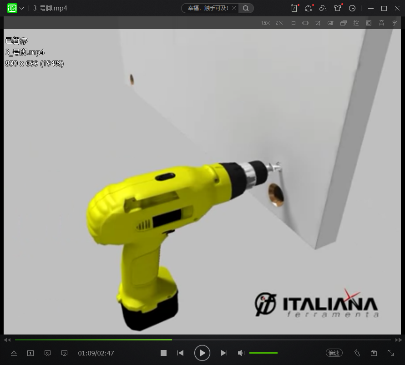Toggle the single-loop '1' icon
The image size is (405, 365).
coord(30,353)
